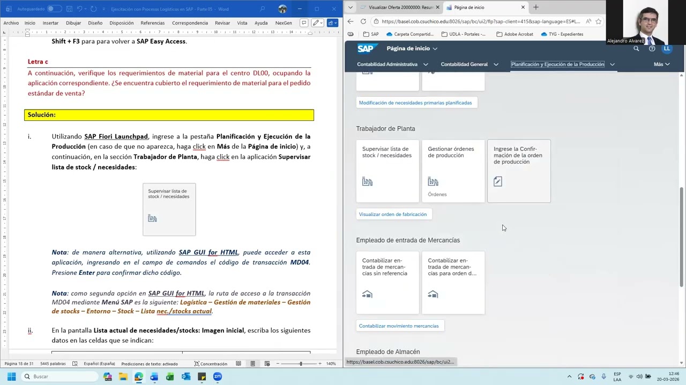
Task: Open the 'UDLA - Portales' bookmark folder
Action: tap(464, 34)
